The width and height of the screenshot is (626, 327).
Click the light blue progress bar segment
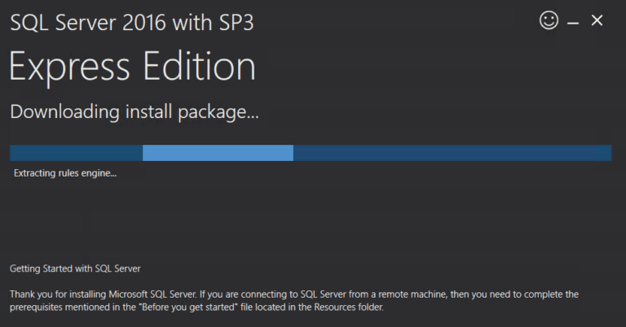[218, 153]
